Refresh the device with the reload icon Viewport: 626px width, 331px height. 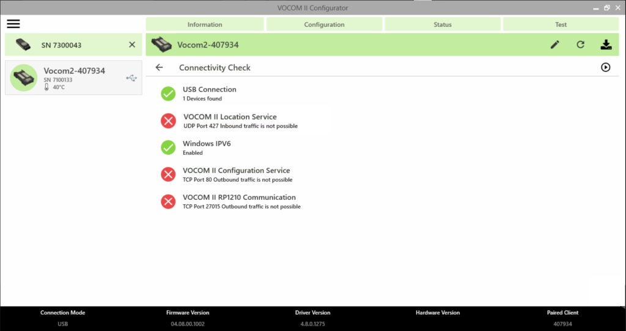tap(581, 44)
